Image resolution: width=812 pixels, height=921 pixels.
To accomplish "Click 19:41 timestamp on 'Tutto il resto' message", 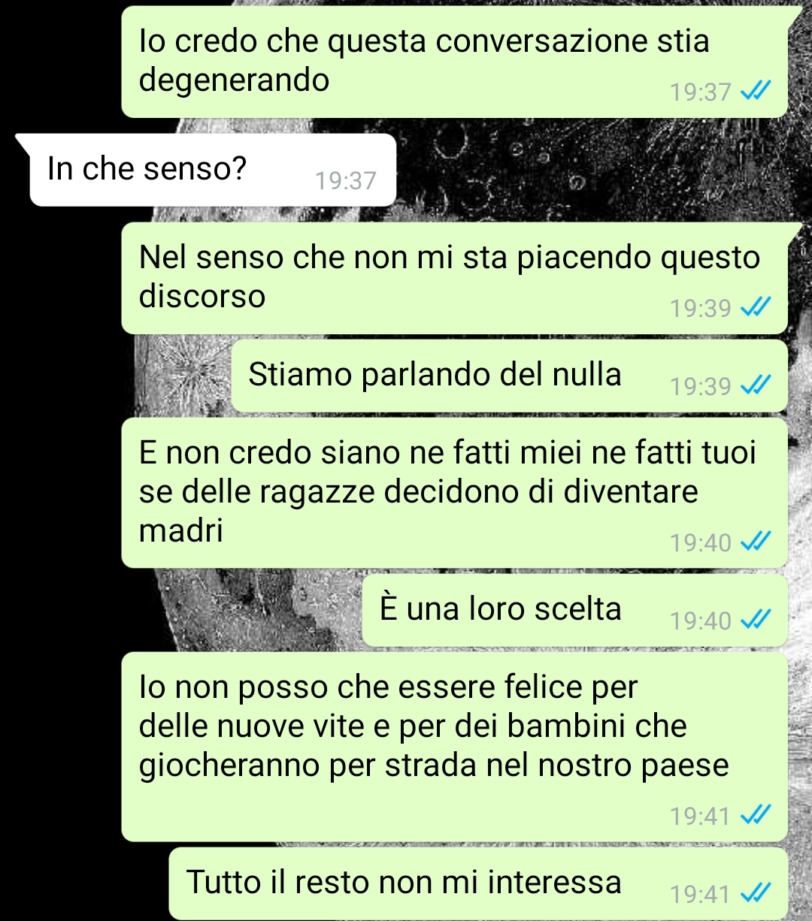I will tap(700, 895).
